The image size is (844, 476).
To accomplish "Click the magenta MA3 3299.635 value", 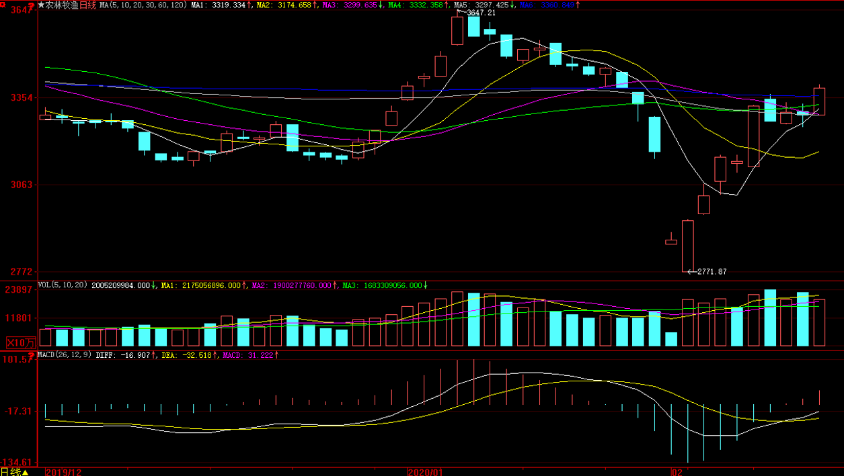I will tap(360, 5).
